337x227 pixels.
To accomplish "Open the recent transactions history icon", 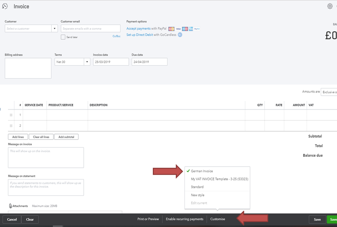I will point(5,6).
